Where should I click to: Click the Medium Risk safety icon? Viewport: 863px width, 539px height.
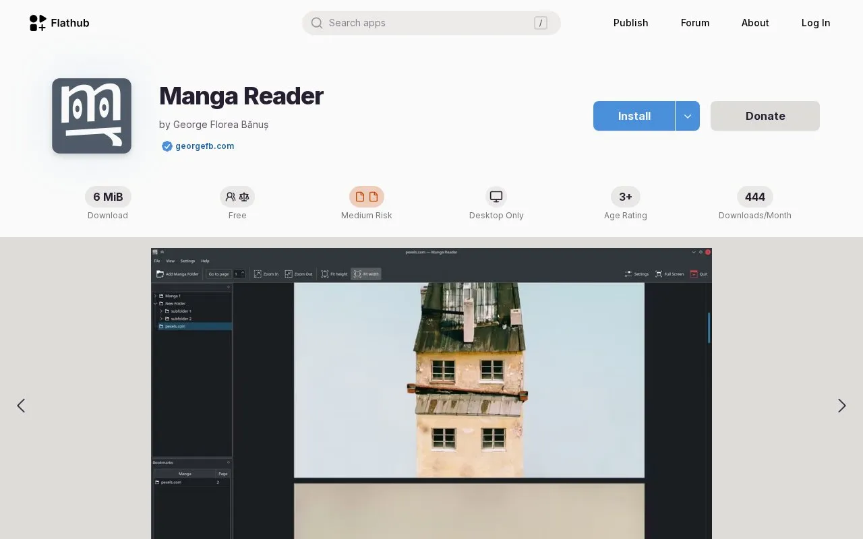click(367, 197)
